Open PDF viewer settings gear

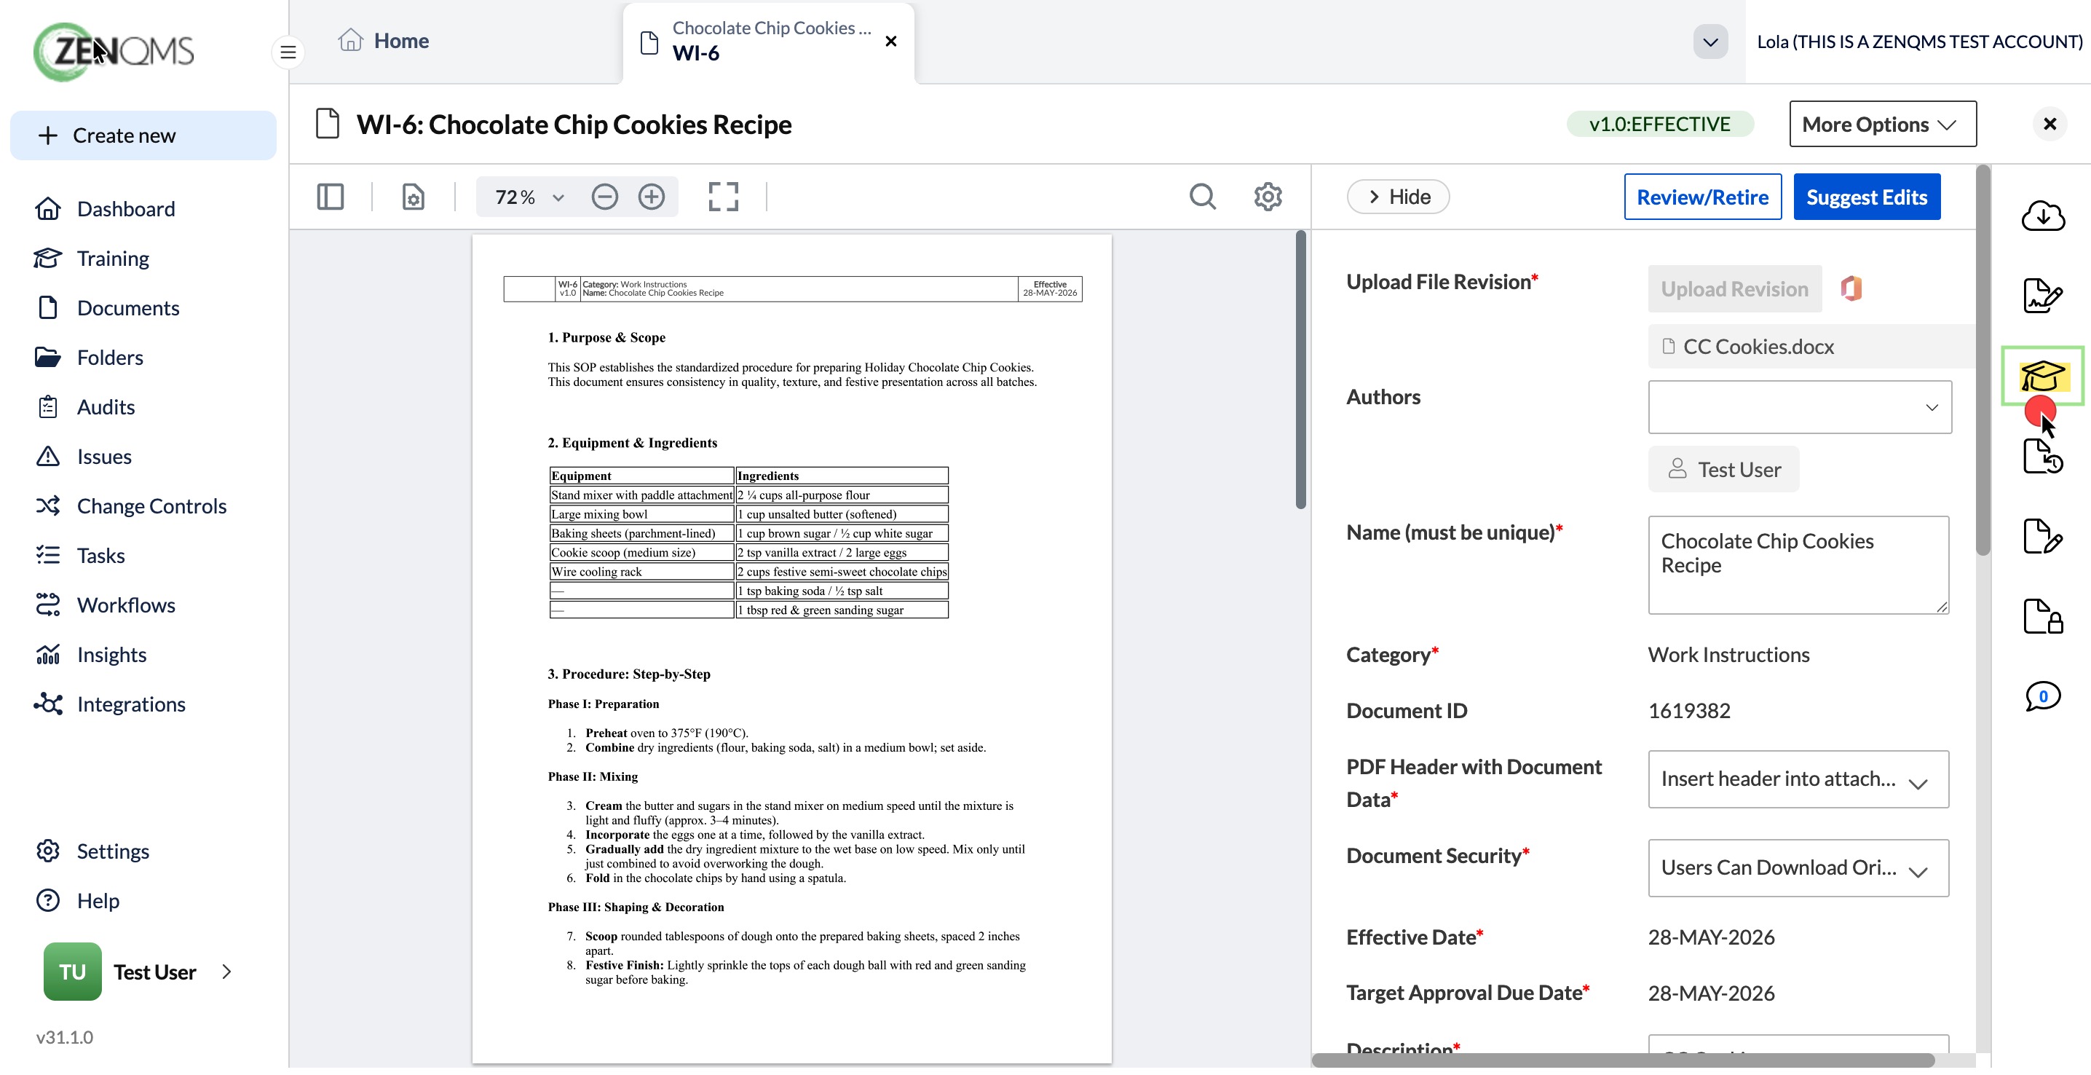click(1267, 197)
